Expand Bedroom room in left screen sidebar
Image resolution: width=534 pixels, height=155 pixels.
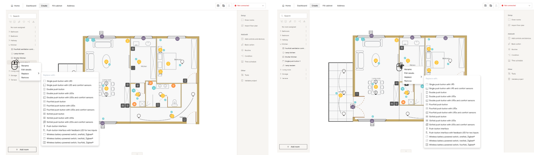coord(9,36)
